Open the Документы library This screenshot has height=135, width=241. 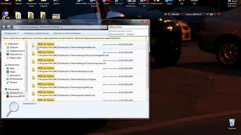tap(13, 75)
